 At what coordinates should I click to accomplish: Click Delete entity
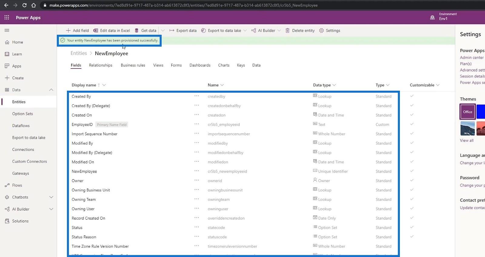click(x=300, y=31)
